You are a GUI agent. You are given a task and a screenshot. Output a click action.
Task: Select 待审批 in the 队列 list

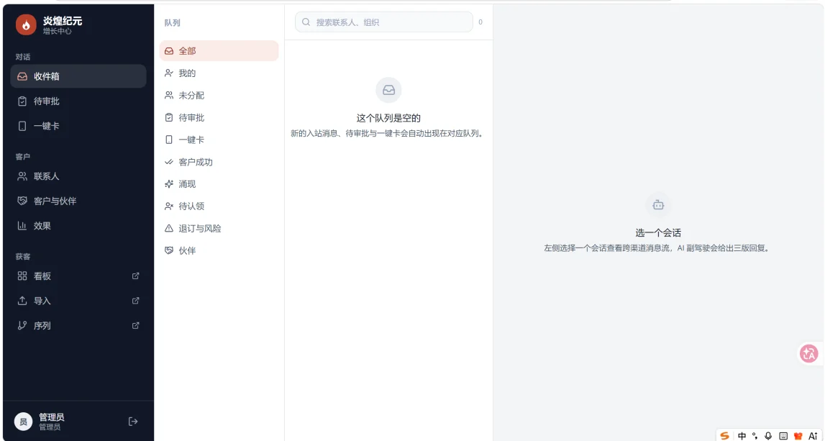(219, 117)
